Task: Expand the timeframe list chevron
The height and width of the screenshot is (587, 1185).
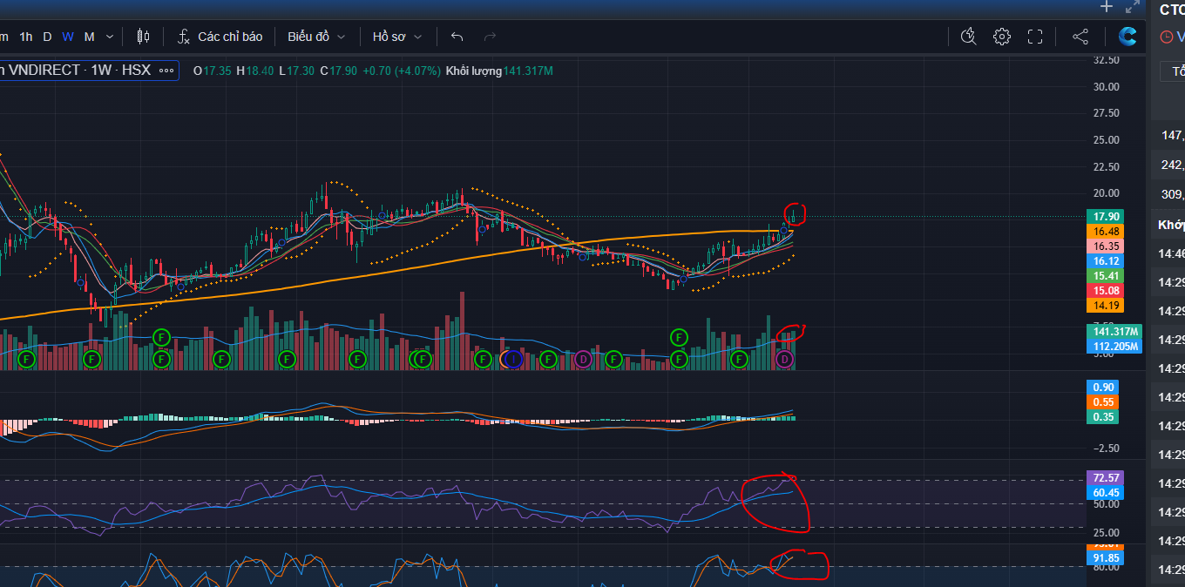Action: (x=110, y=37)
